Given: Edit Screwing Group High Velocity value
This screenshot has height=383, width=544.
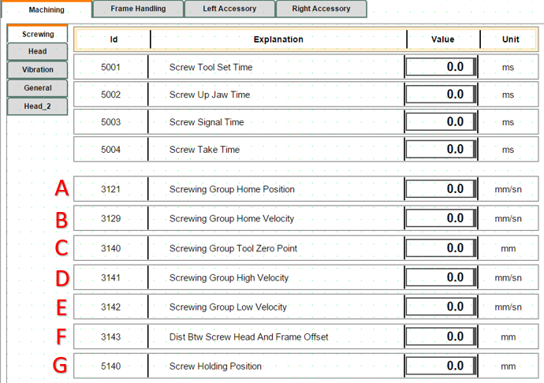Looking at the screenshot, I should click(x=442, y=277).
